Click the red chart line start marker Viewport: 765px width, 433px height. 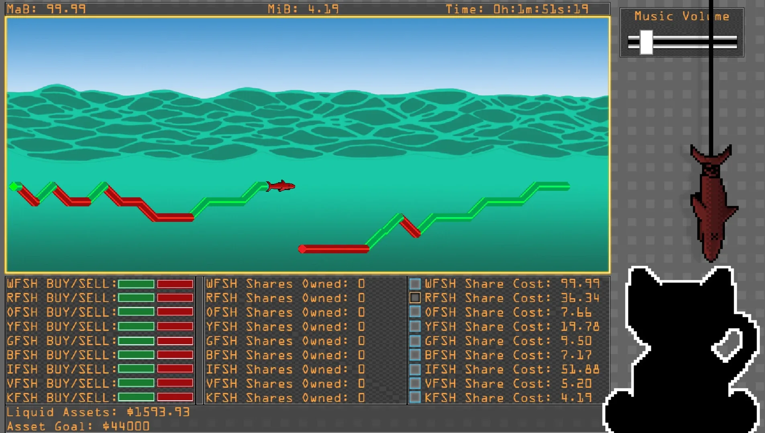click(302, 249)
